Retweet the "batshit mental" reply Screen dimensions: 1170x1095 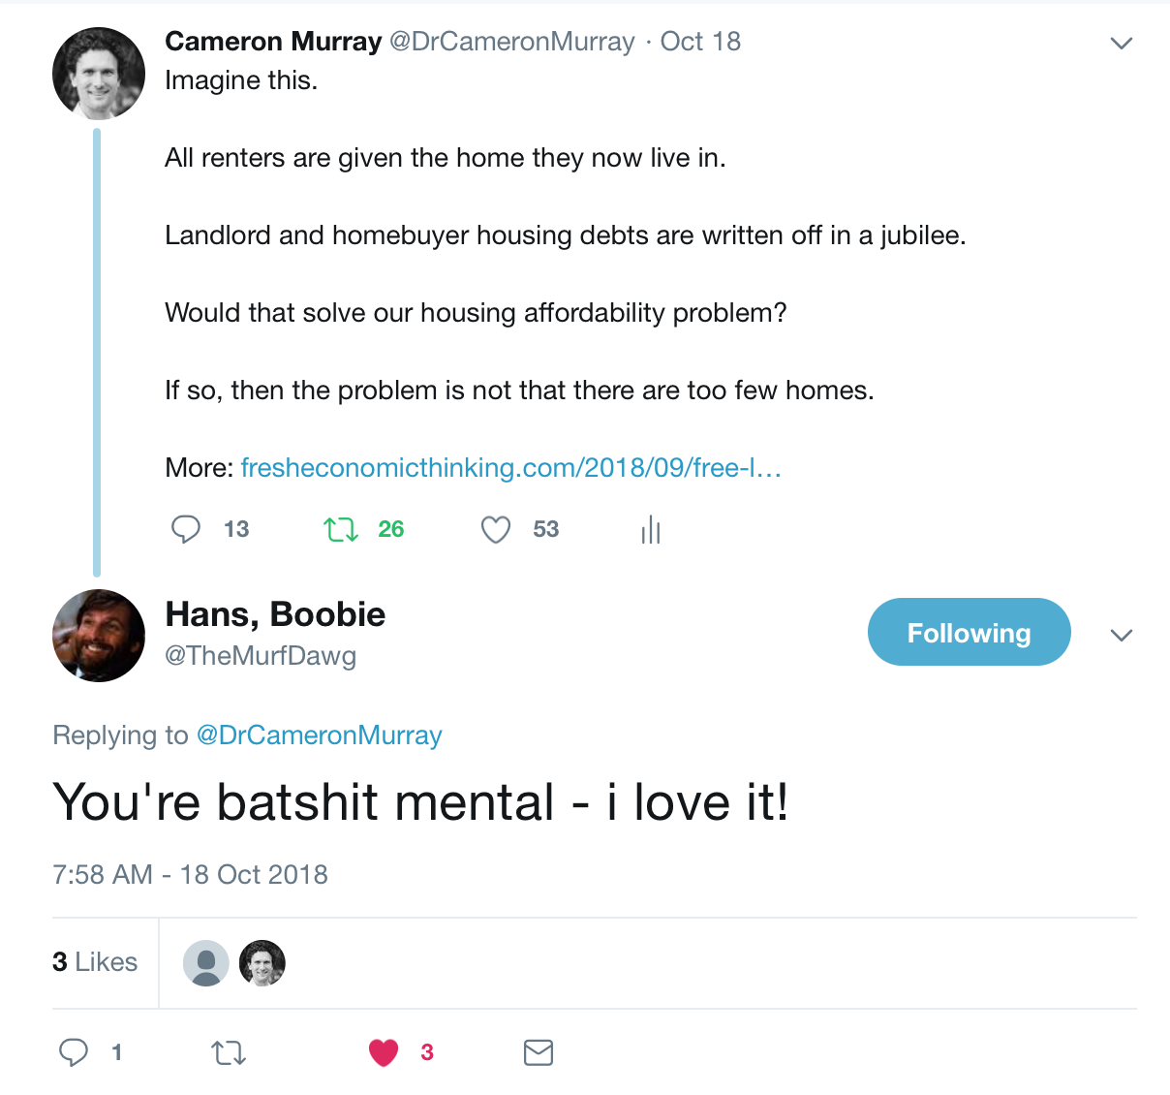pyautogui.click(x=229, y=1052)
